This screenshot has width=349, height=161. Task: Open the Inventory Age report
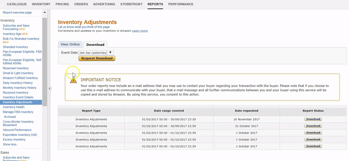tap(12, 34)
